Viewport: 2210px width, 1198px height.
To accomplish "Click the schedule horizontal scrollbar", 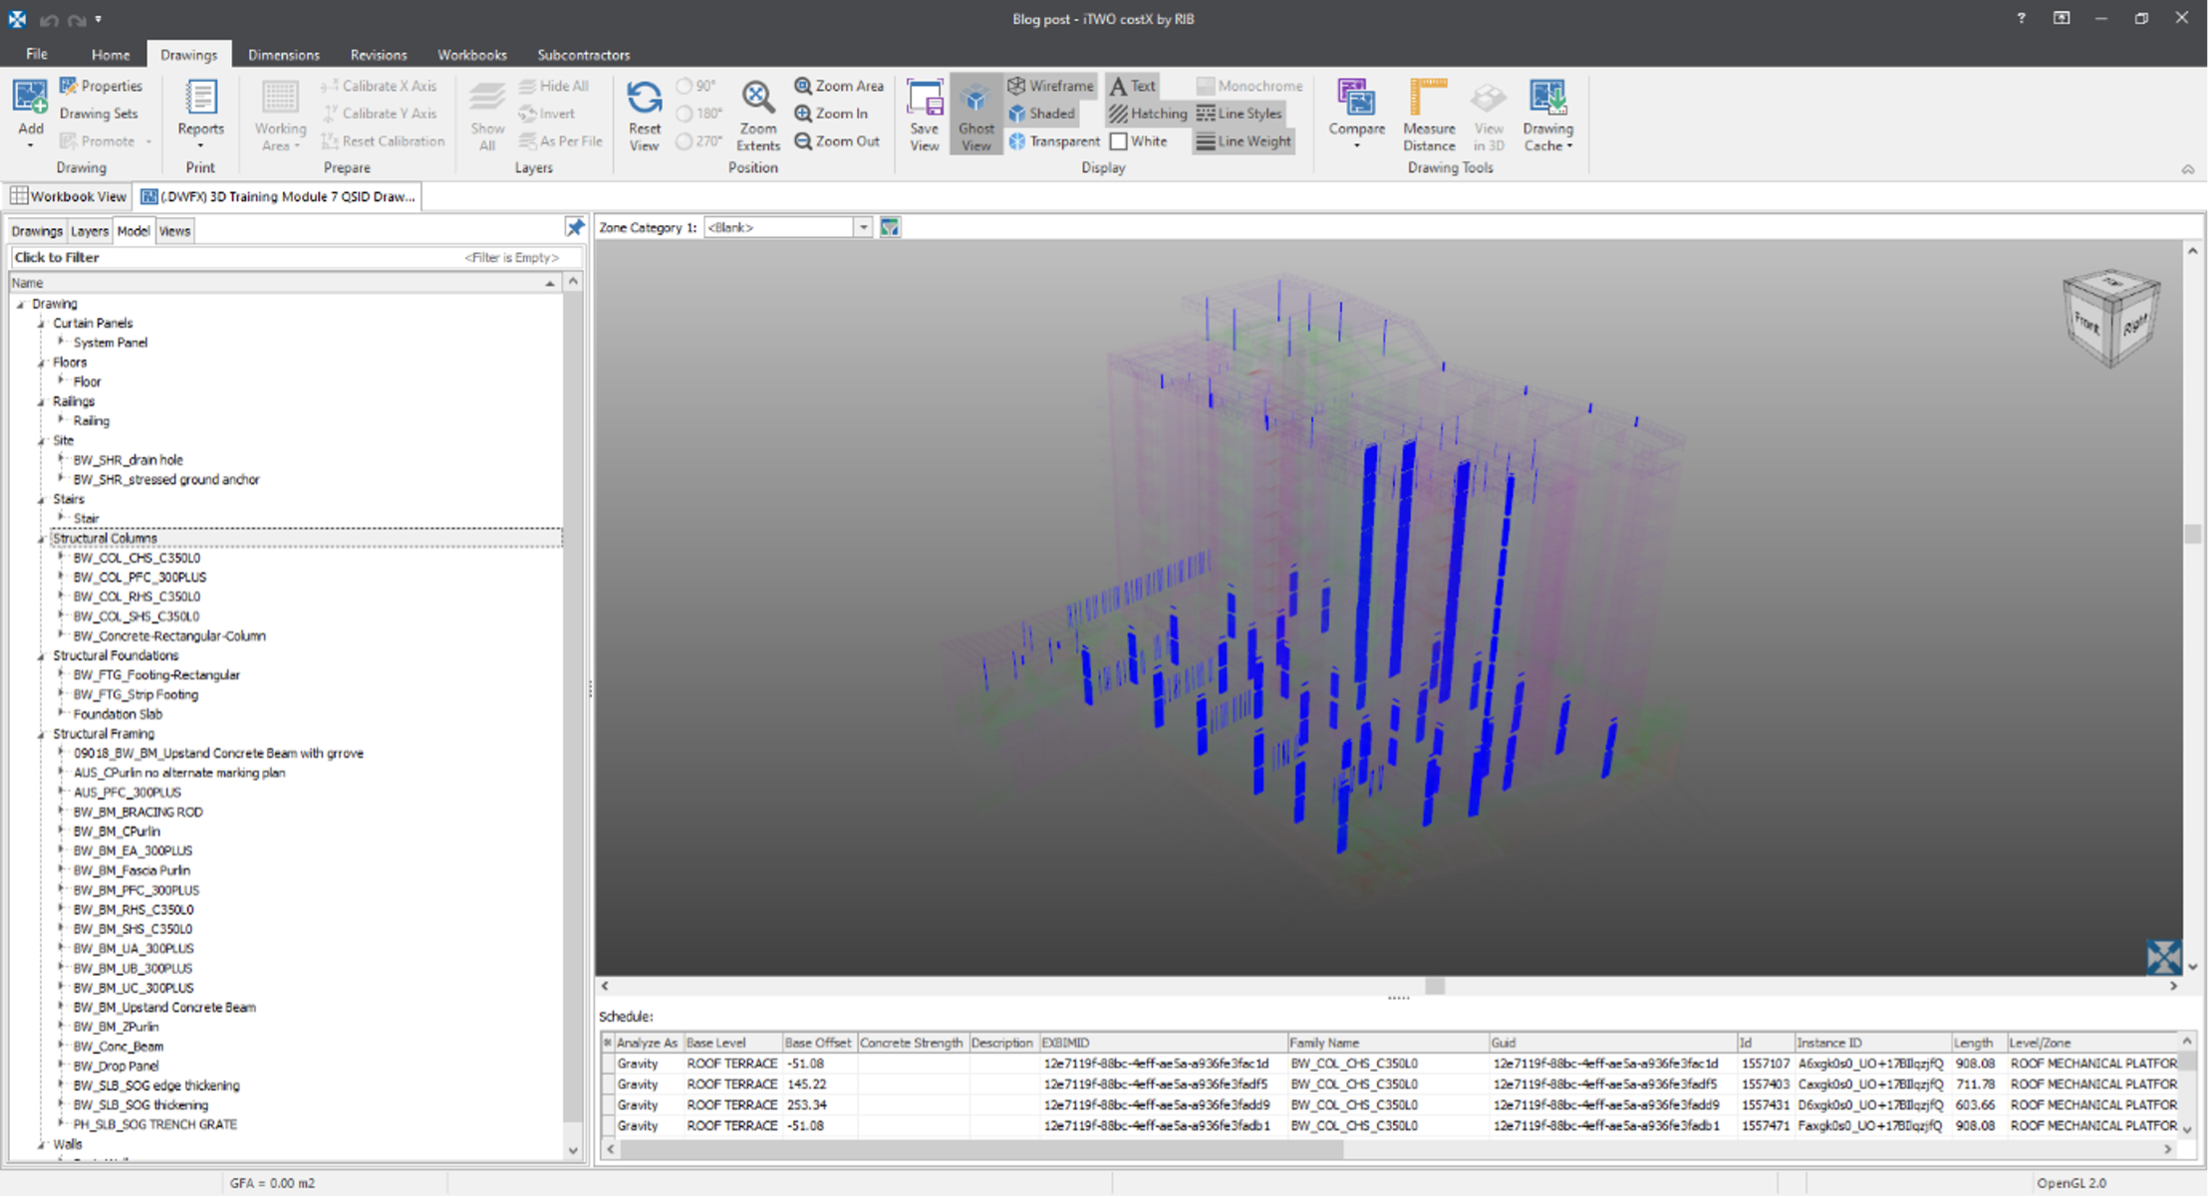I will pyautogui.click(x=981, y=1149).
